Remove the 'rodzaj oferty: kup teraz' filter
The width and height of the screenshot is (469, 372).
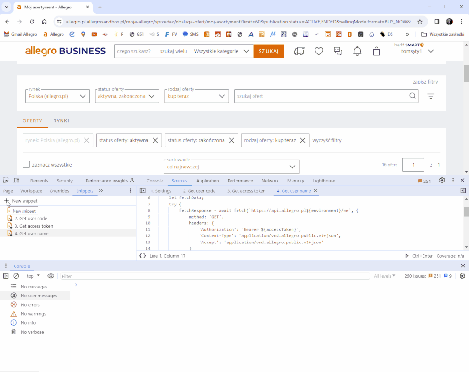(303, 140)
